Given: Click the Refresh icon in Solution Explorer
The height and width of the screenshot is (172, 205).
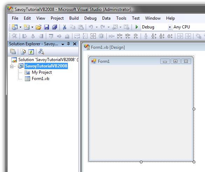Looking at the screenshot, I should (x=31, y=52).
